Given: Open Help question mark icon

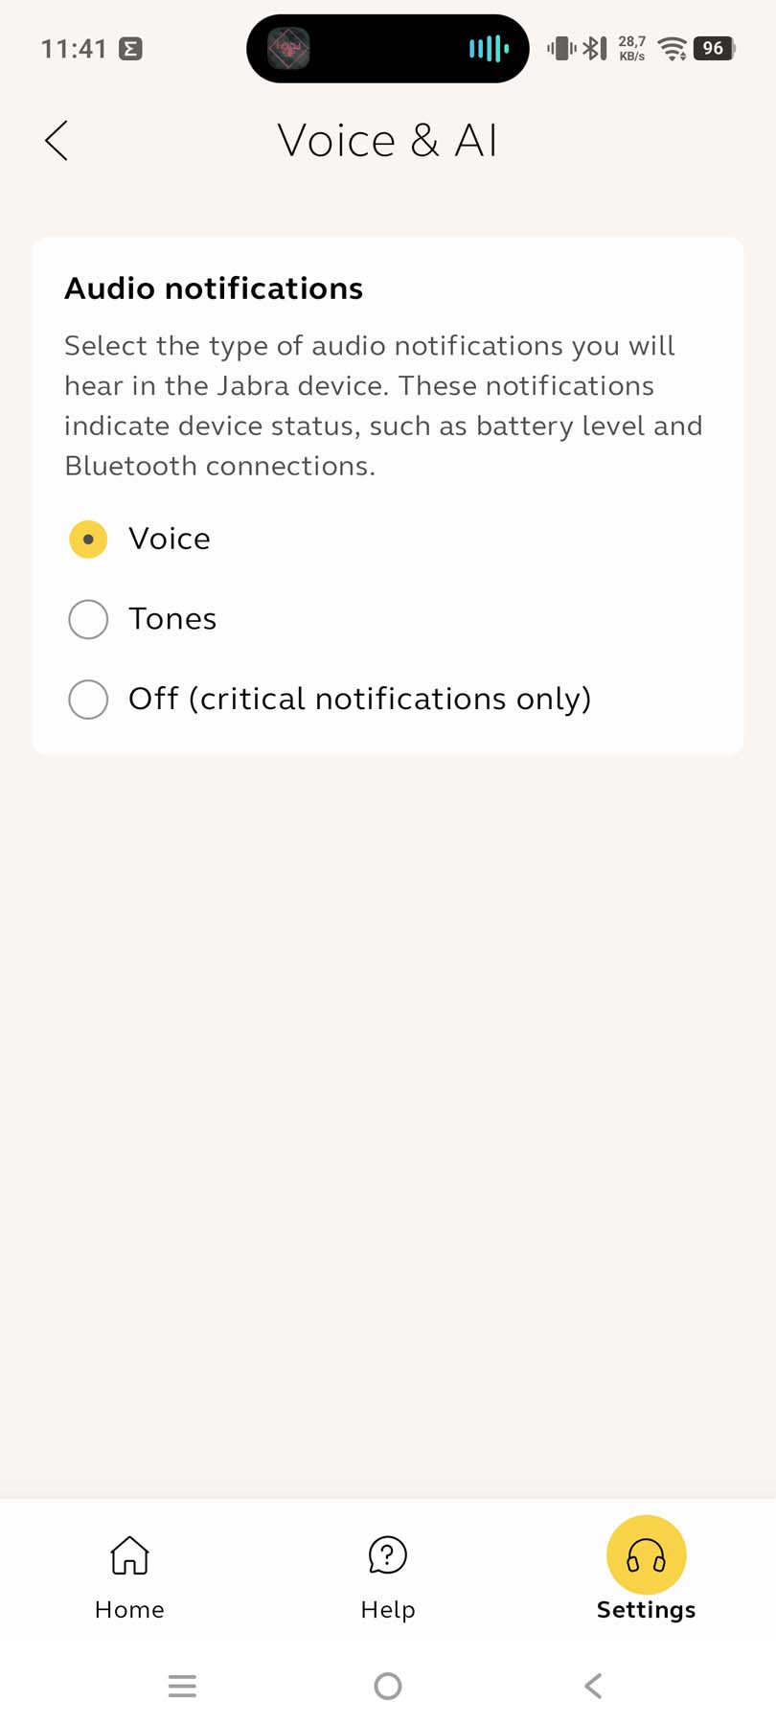Looking at the screenshot, I should 388,1554.
